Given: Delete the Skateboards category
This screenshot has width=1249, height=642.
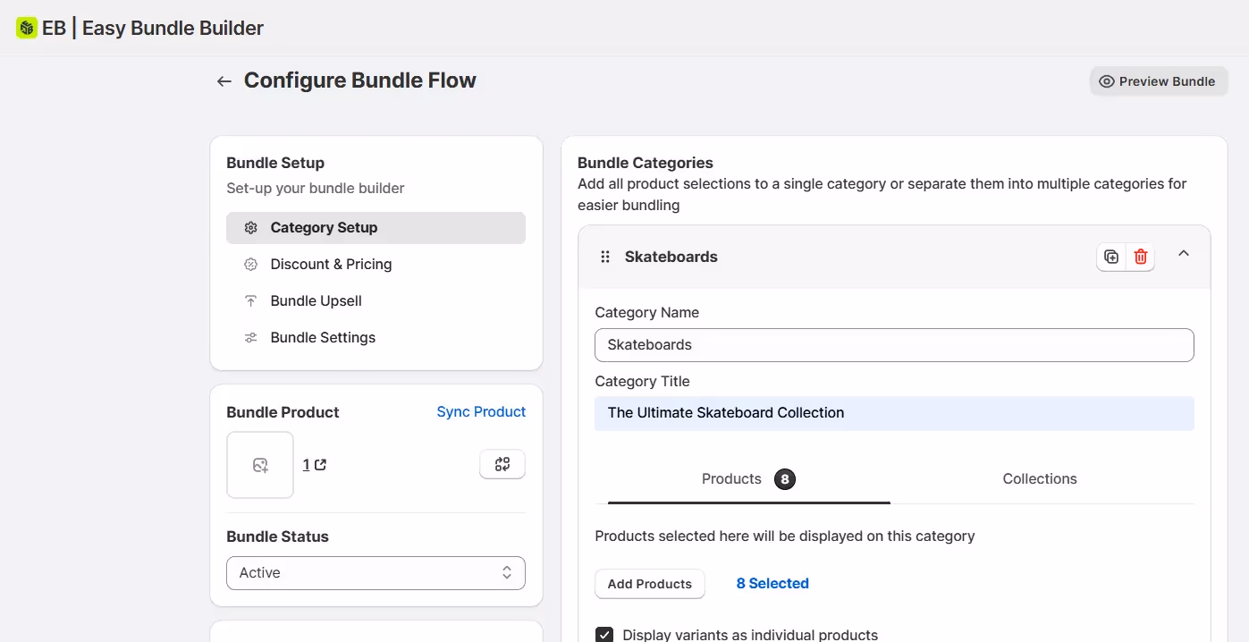Looking at the screenshot, I should click(1141, 257).
